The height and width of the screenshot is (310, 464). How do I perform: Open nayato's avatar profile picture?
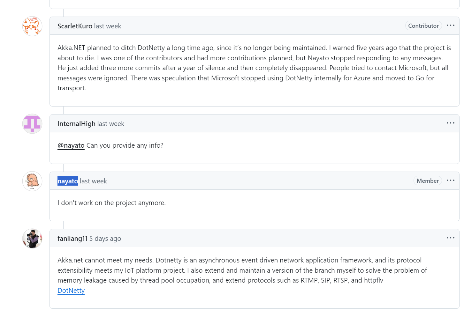click(32, 181)
